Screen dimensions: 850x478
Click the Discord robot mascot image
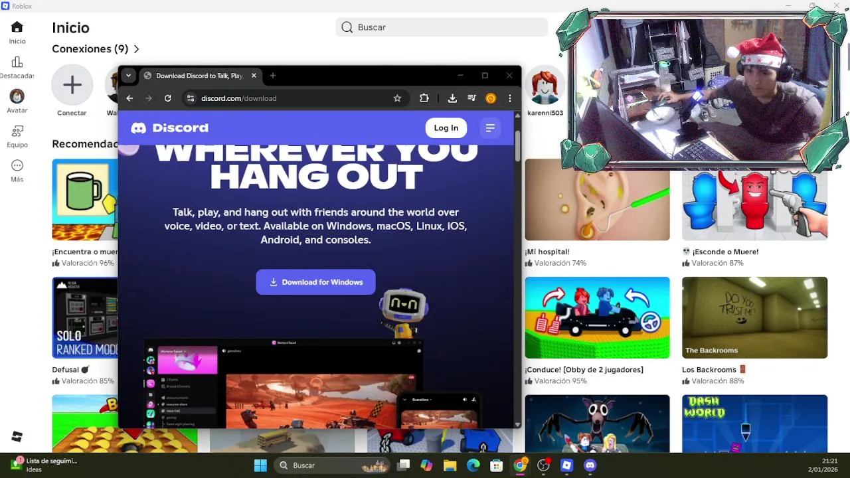pos(404,313)
